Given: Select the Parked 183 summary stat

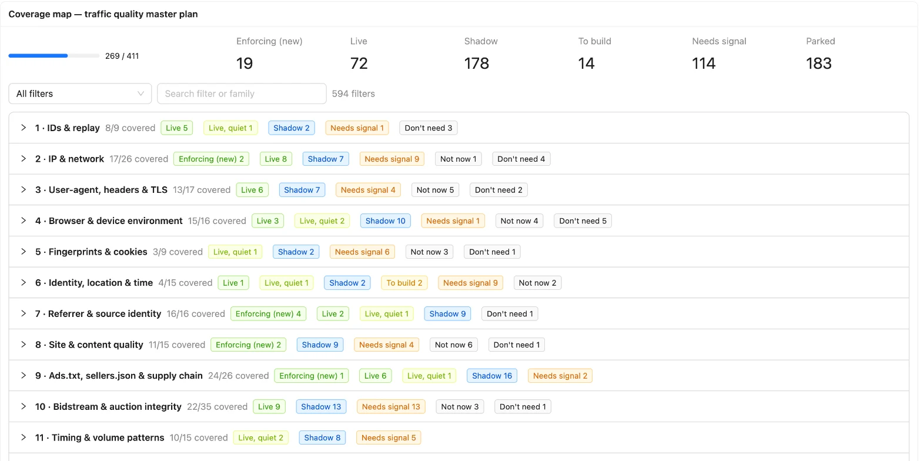Looking at the screenshot, I should click(x=821, y=54).
